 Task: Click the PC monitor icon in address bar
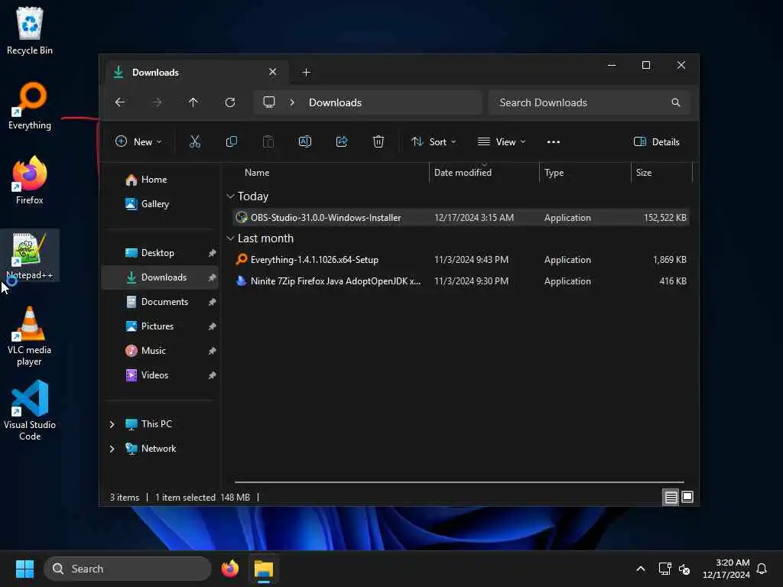pyautogui.click(x=269, y=102)
